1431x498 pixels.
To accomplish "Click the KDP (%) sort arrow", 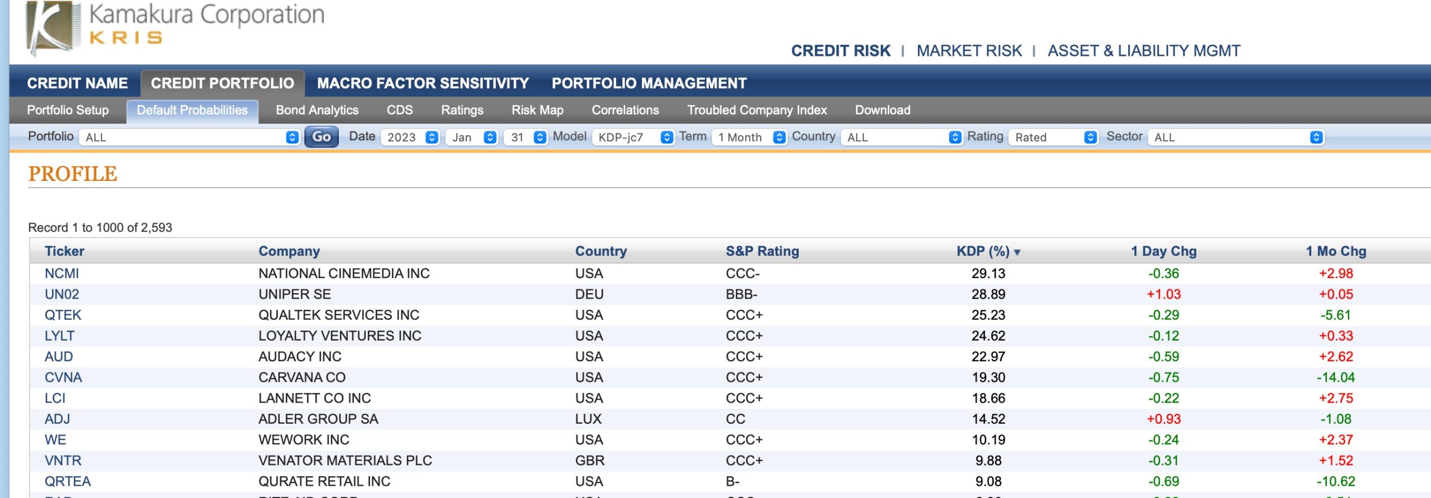I will [1017, 252].
